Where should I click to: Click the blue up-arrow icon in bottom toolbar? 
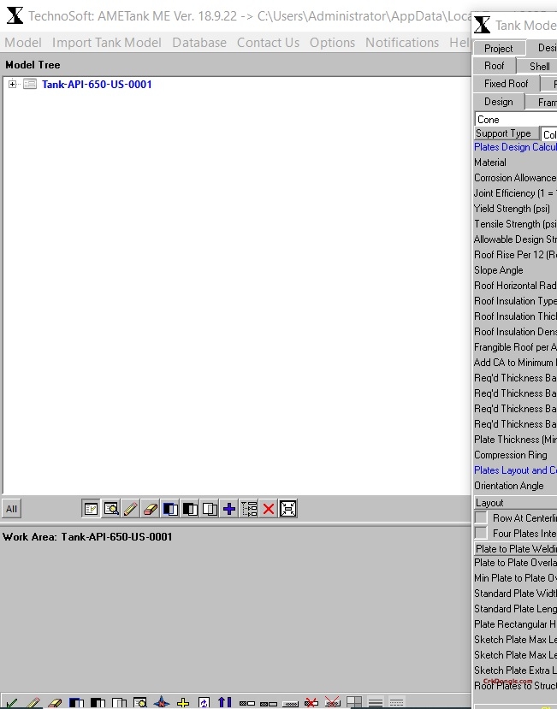(x=225, y=704)
